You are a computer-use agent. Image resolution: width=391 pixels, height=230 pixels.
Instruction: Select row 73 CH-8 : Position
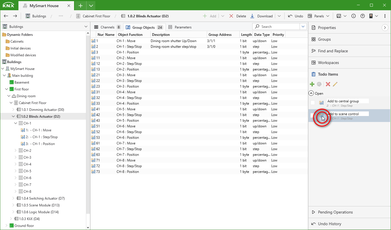coord(199,172)
